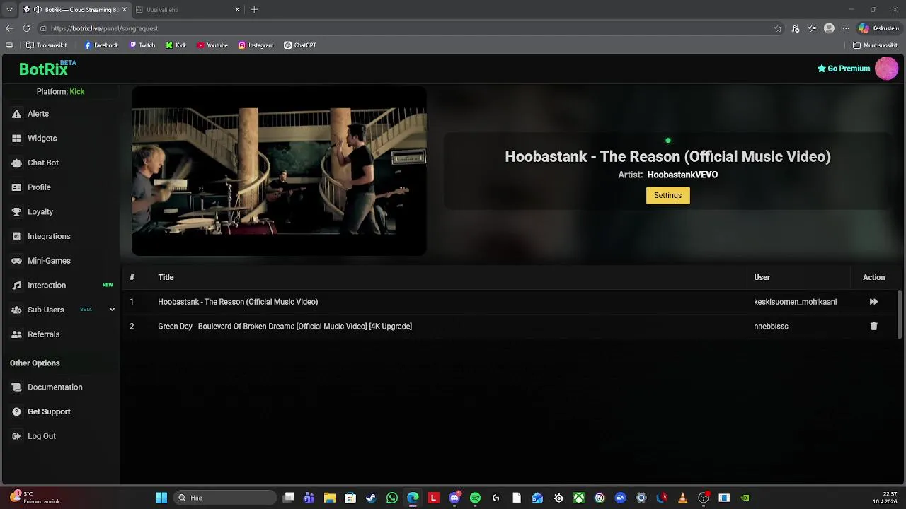Open the Widgets panel

click(42, 139)
